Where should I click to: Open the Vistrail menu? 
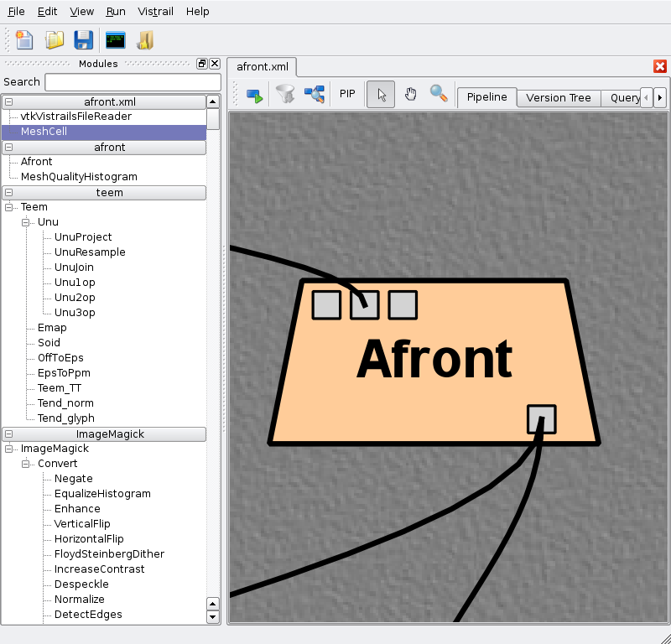click(155, 12)
